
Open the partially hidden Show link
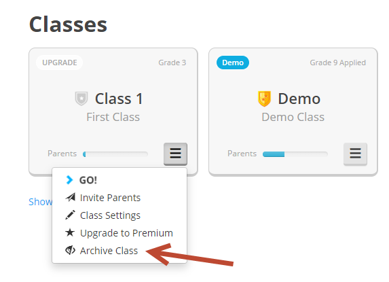41,202
